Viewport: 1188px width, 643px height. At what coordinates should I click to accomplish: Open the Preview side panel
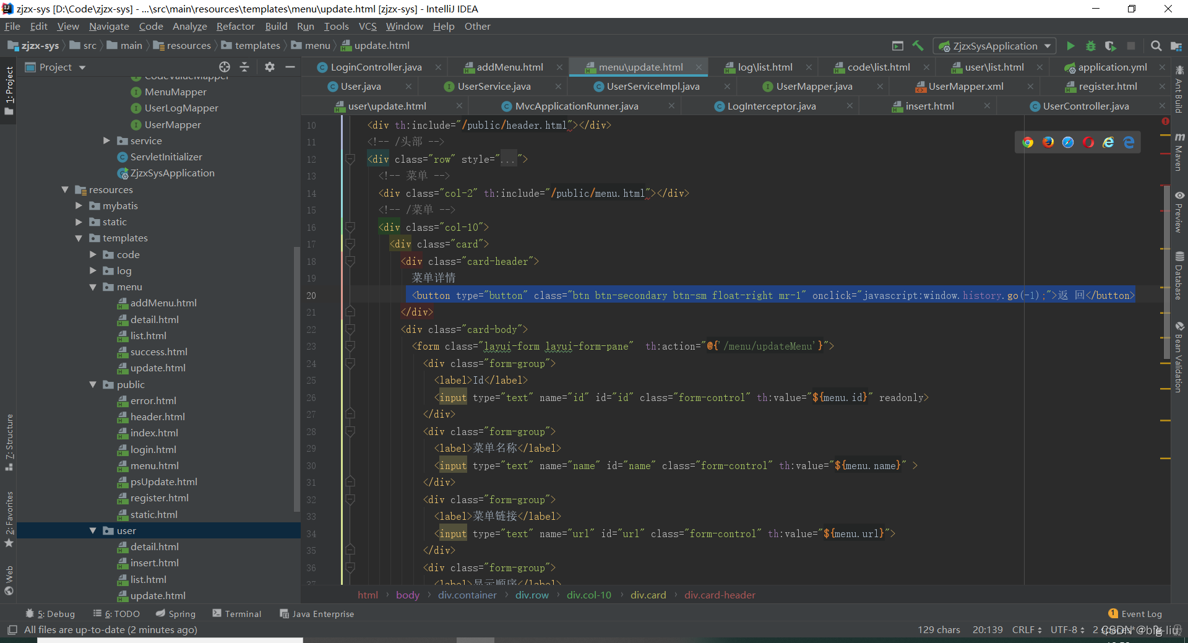pyautogui.click(x=1179, y=212)
